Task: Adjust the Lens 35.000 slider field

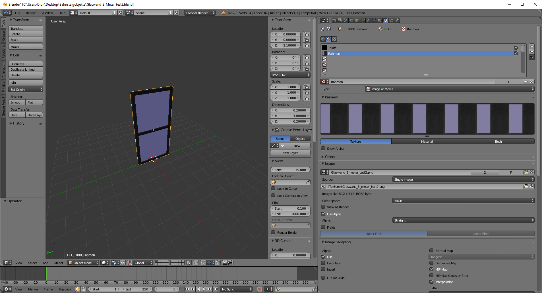Action: [290, 170]
